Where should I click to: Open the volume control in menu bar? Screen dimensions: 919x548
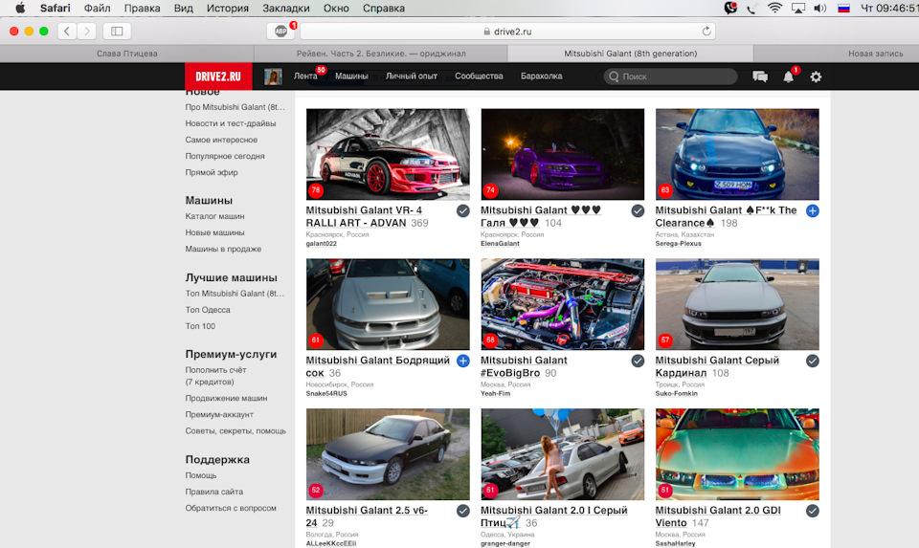820,9
